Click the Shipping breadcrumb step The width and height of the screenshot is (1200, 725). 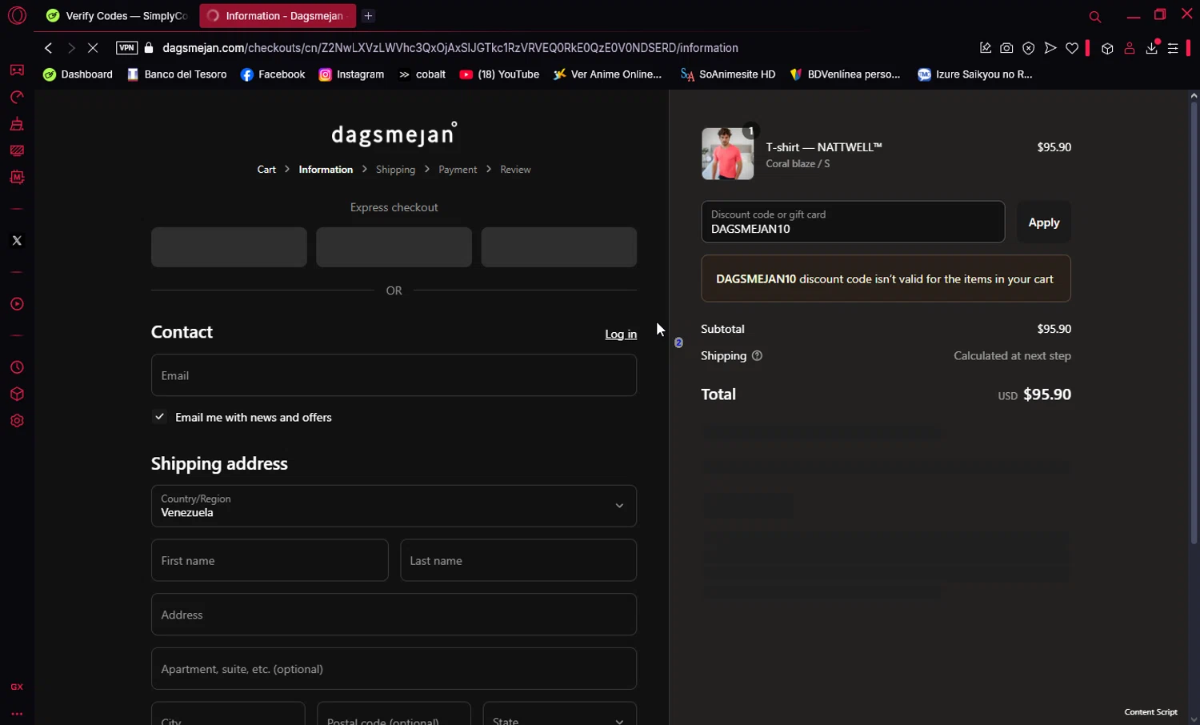395,170
